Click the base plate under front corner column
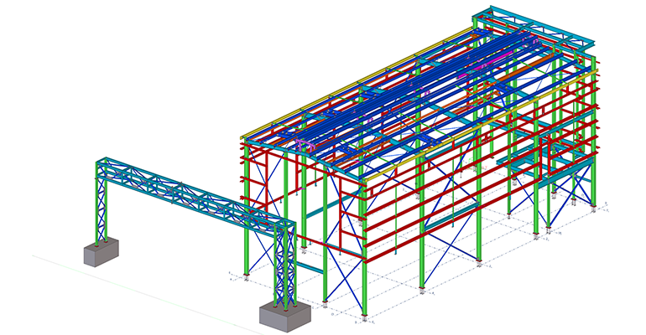Viewport: 646px width, 335px height. 363,319
